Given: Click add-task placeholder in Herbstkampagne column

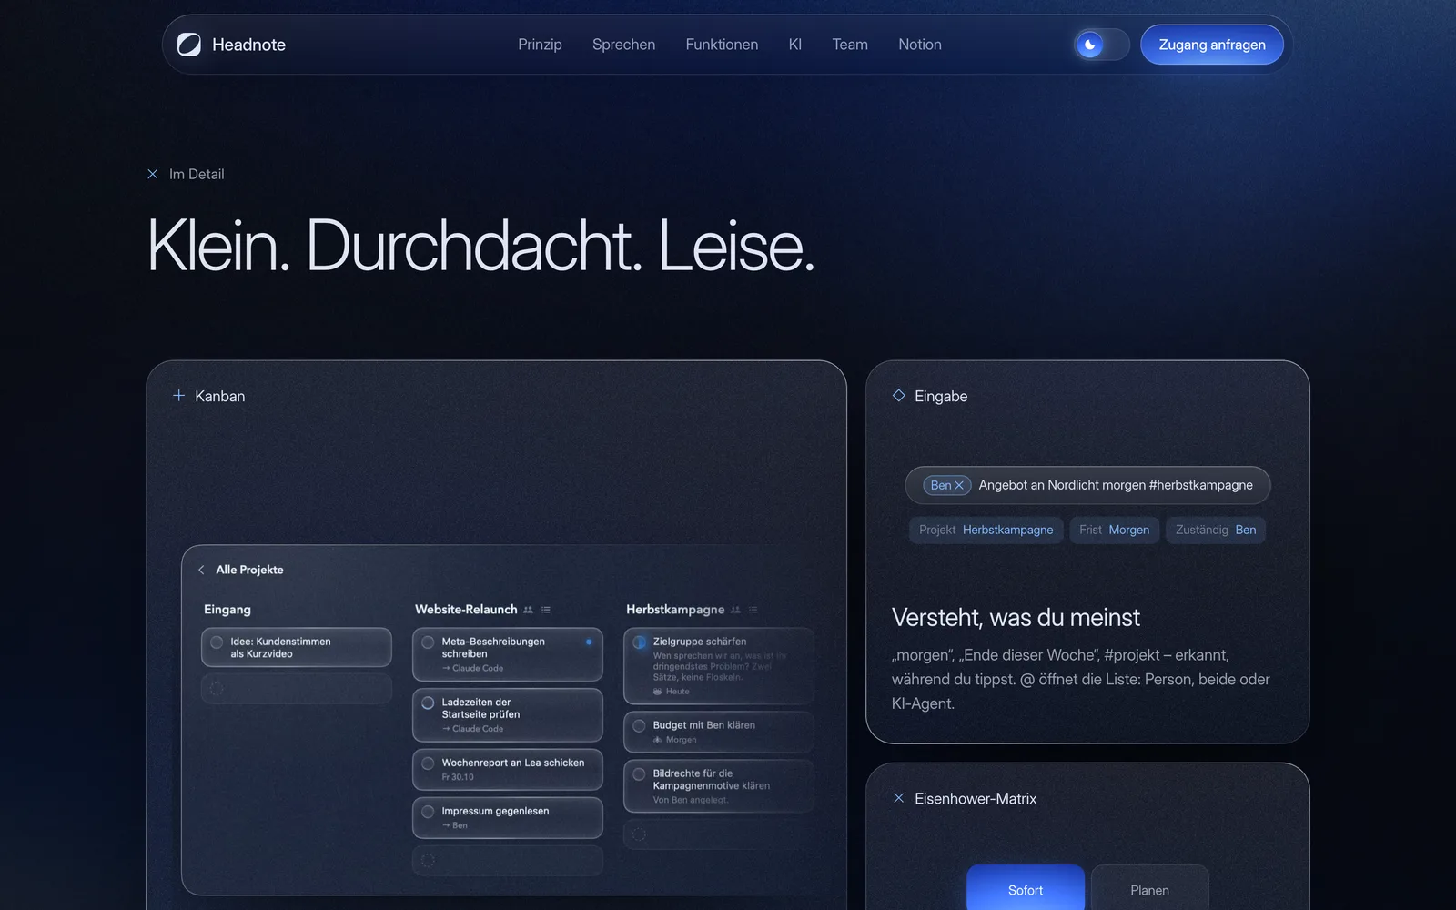Looking at the screenshot, I should (x=719, y=834).
